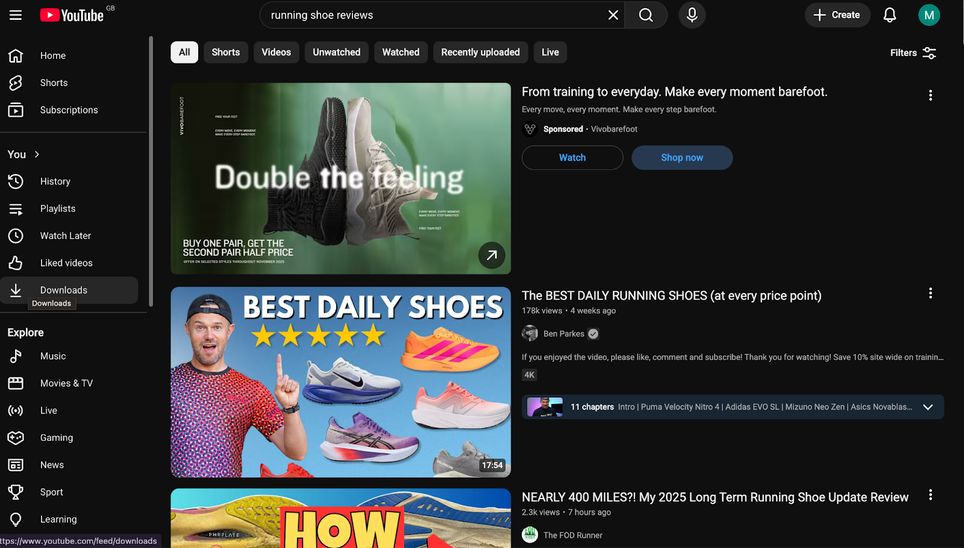
Task: Click the Shop now button
Action: coord(682,158)
